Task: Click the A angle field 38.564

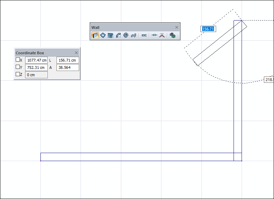Action: pyautogui.click(x=68, y=67)
